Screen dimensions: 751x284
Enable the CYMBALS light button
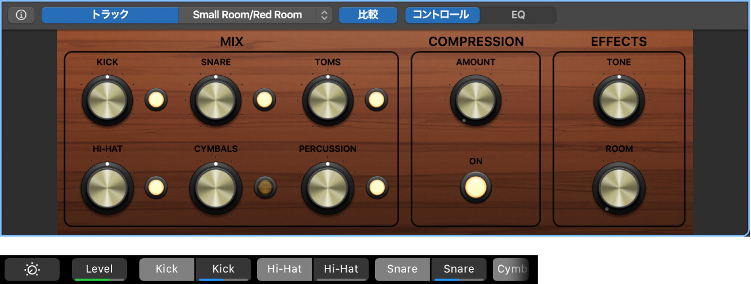point(264,187)
